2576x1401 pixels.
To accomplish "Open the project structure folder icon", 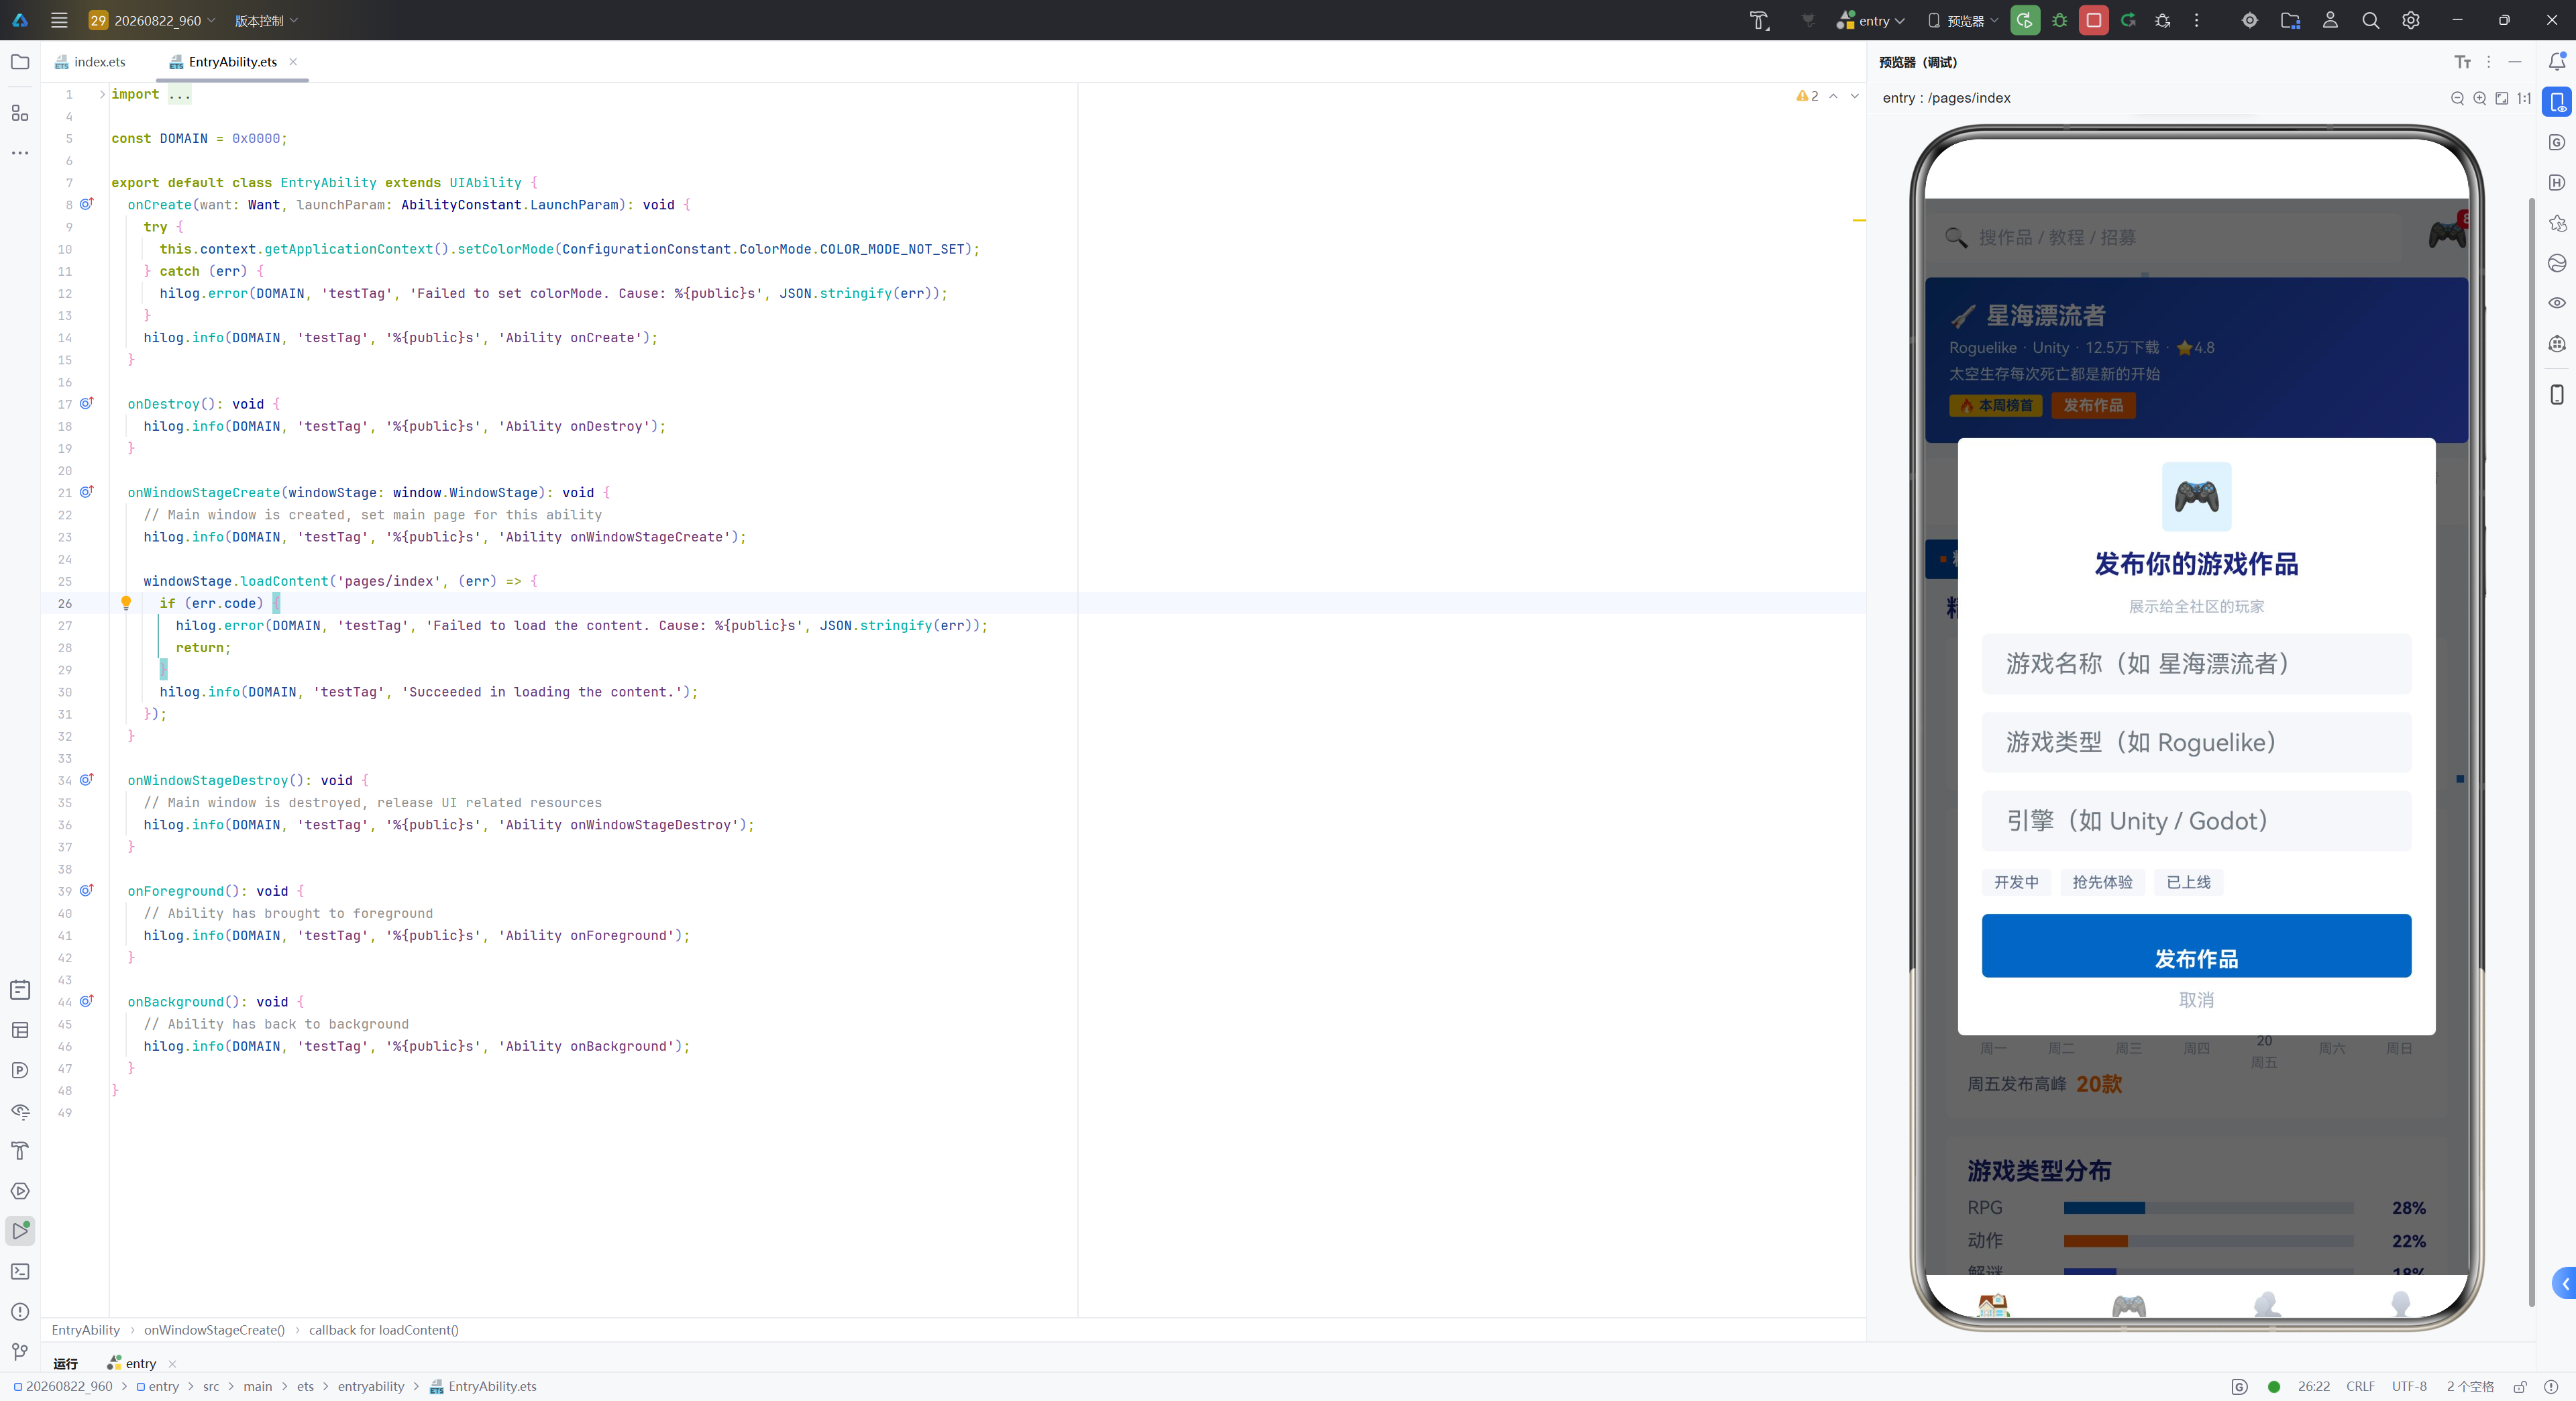I will pyautogui.click(x=2290, y=20).
